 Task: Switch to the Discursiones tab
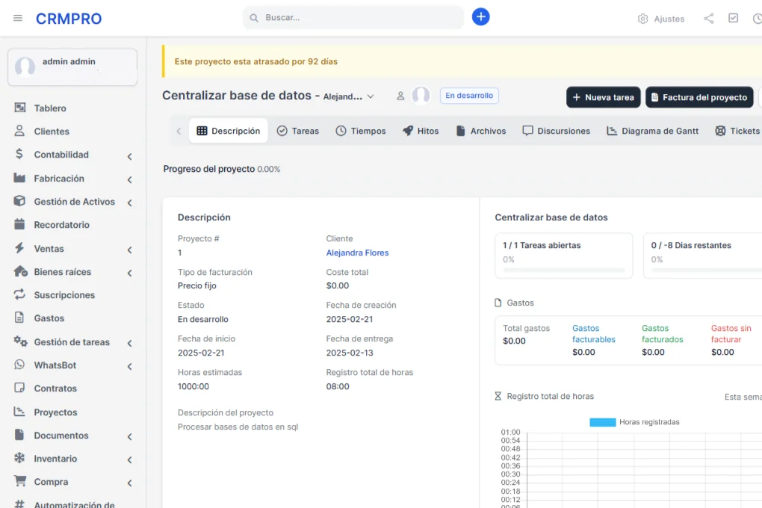click(556, 131)
